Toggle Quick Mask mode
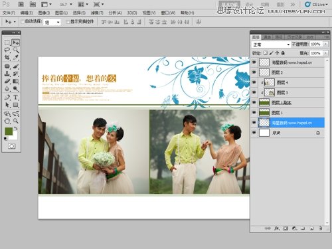The image size is (332, 249). pyautogui.click(x=11, y=146)
